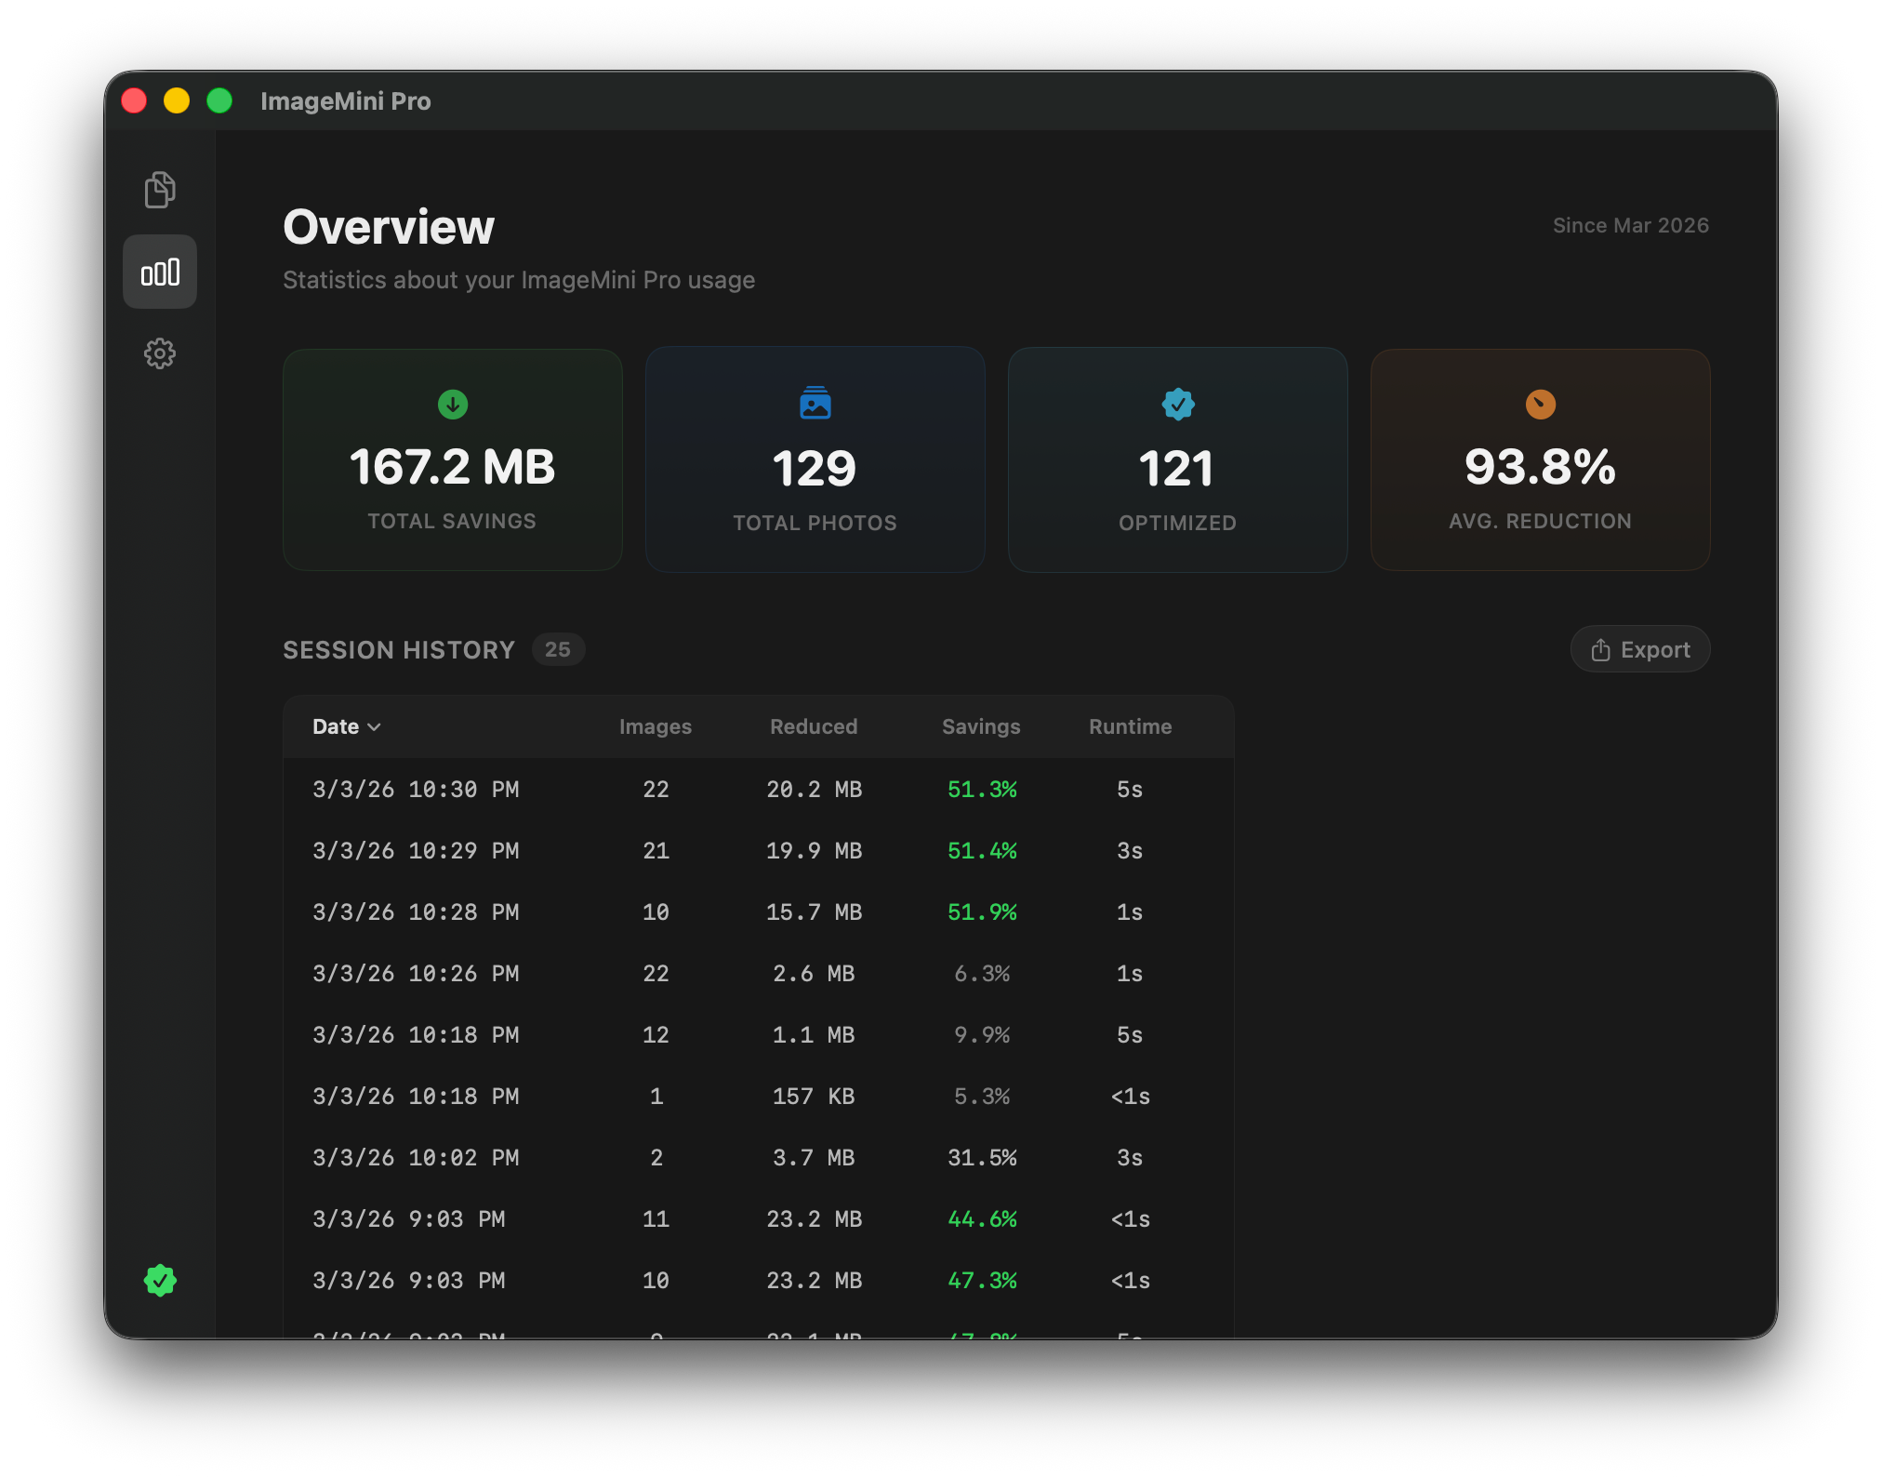Viewport: 1882px width, 1477px height.
Task: Click the green download arrow on Total Savings card
Action: [x=452, y=404]
